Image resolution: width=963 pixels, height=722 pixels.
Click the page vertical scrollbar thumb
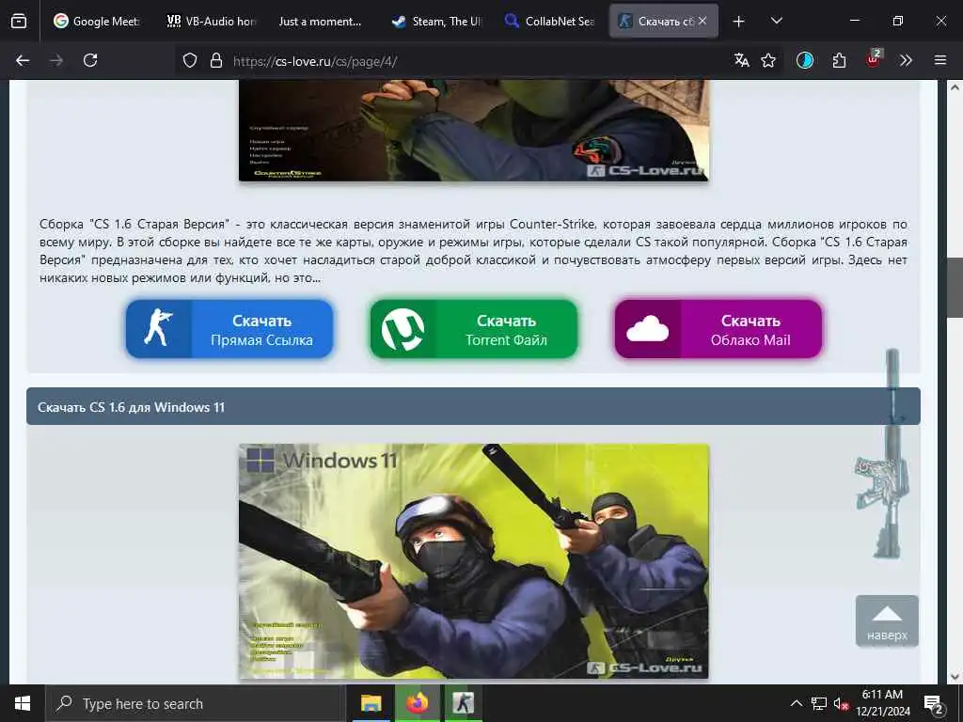(955, 288)
